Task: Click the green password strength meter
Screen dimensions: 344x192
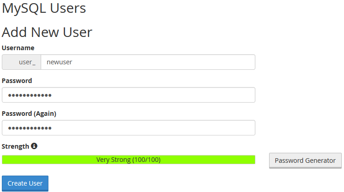Action: pos(128,160)
